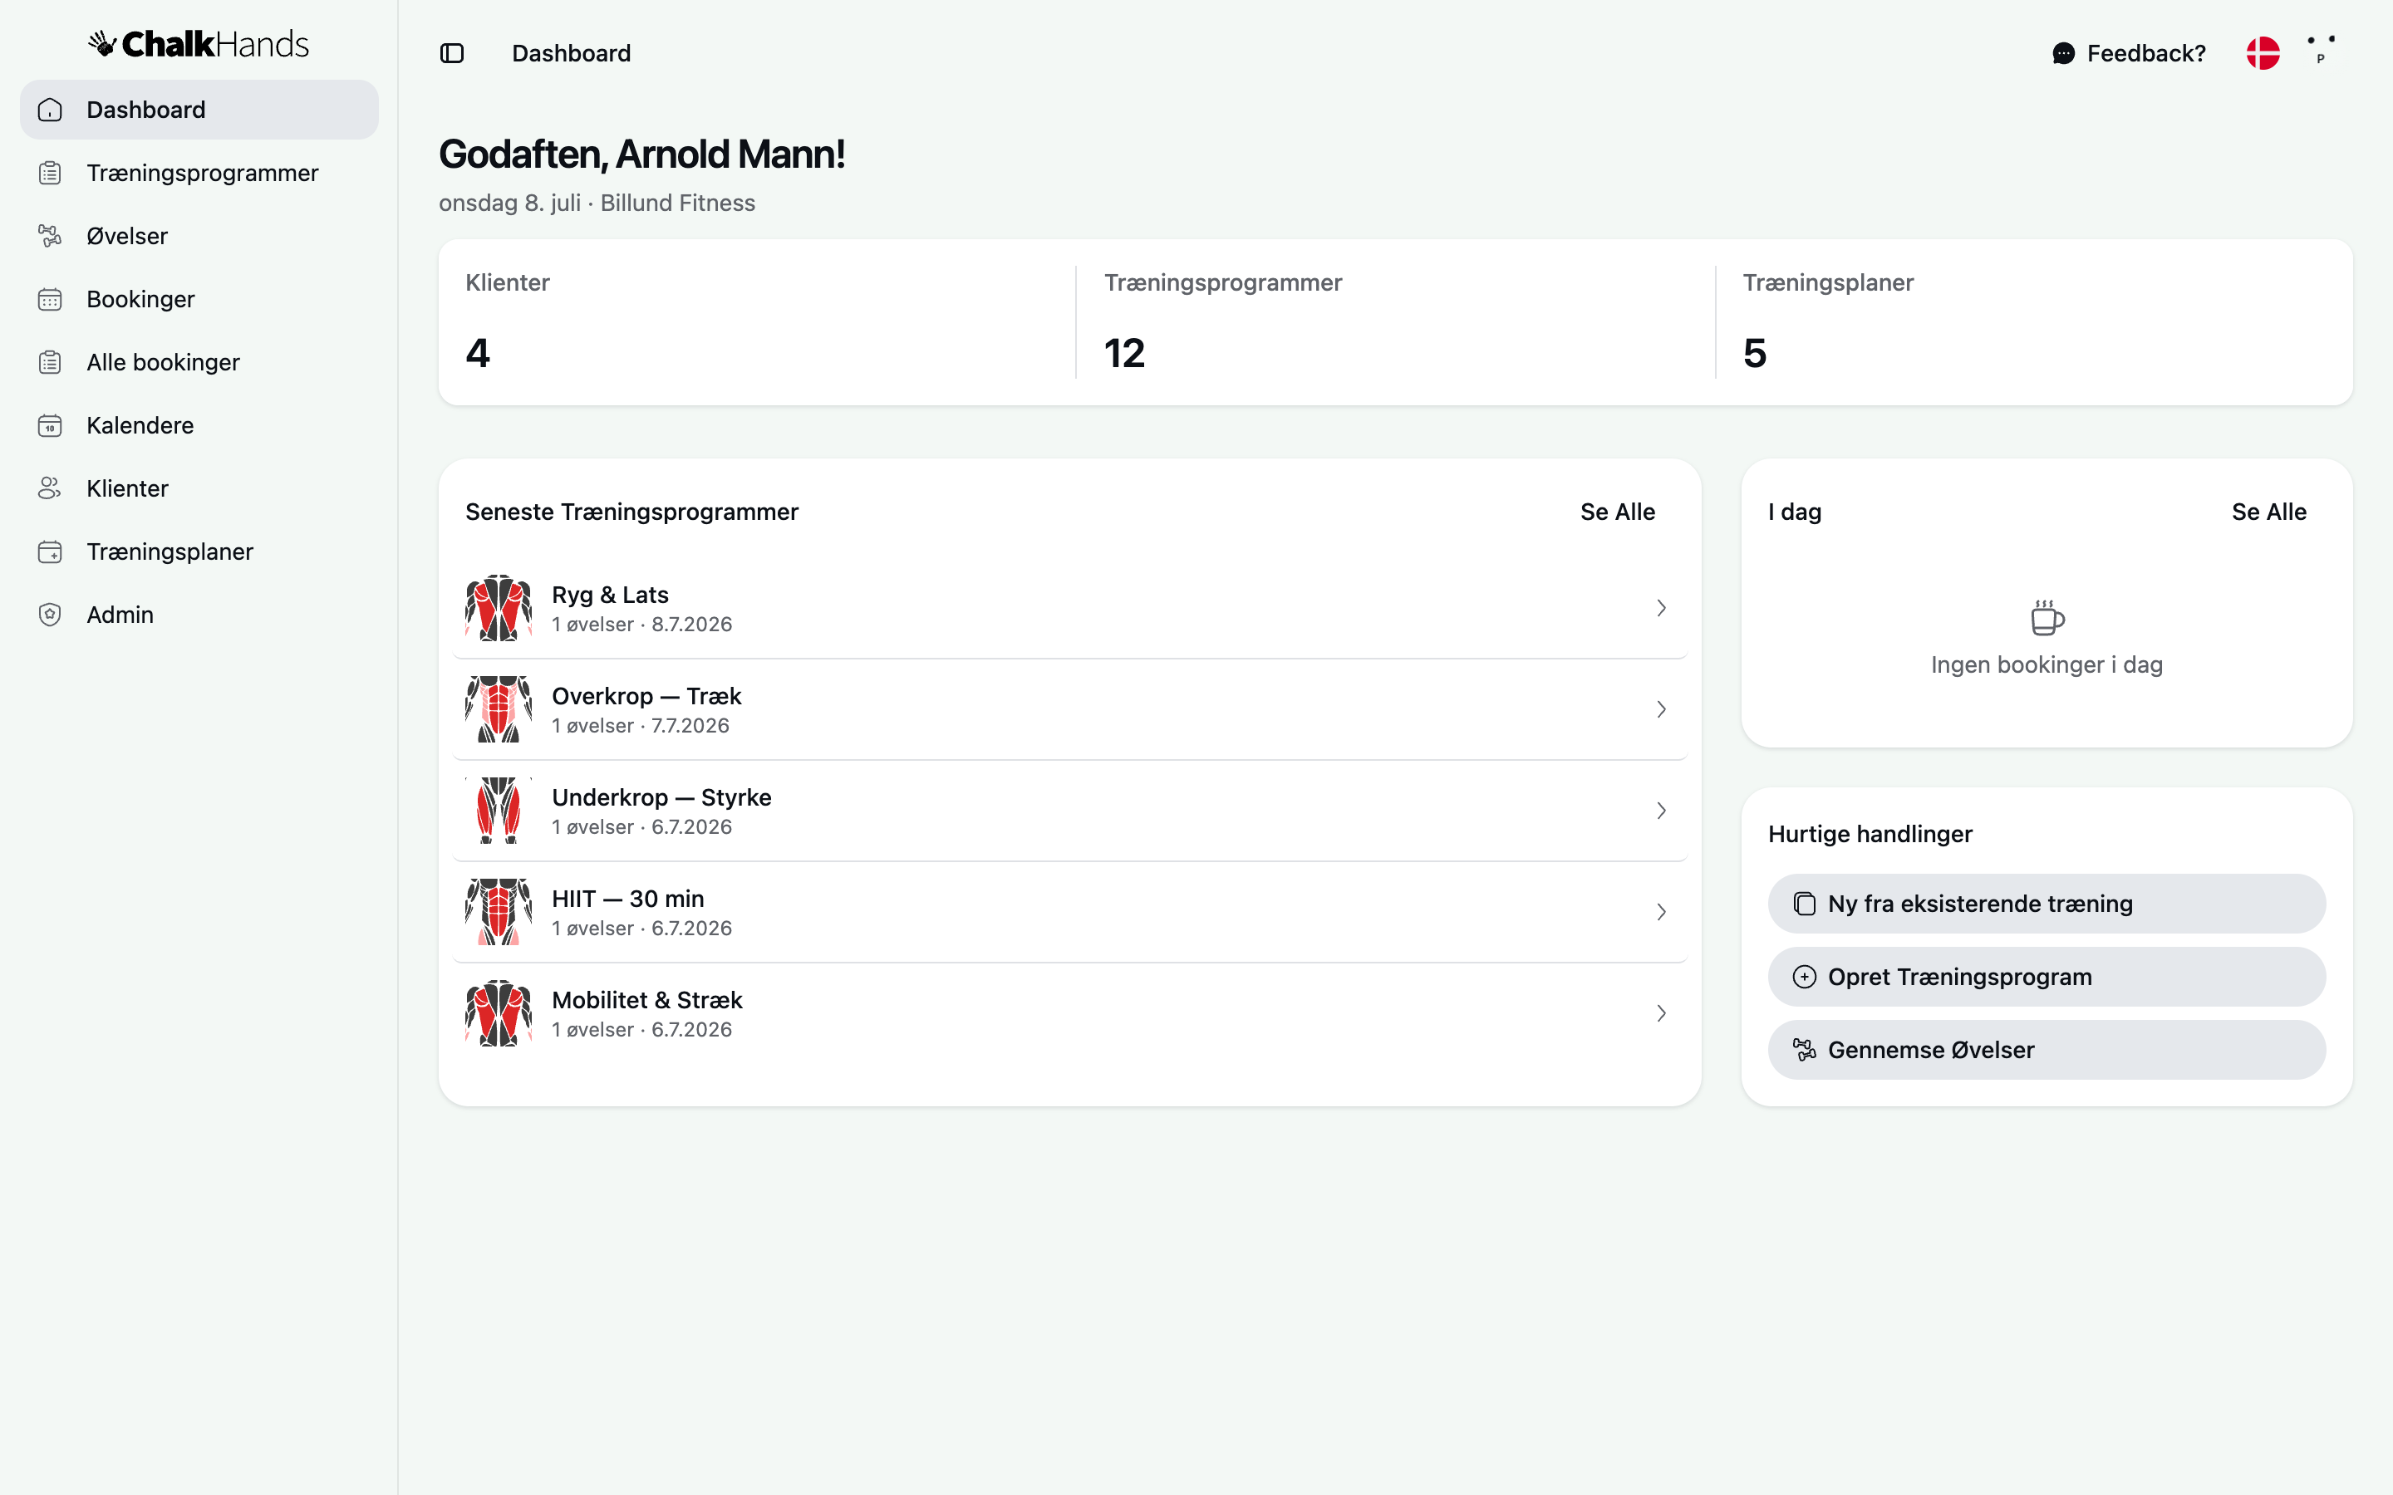2393x1495 pixels.
Task: Open the user profile avatar menu
Action: pos(2321,51)
